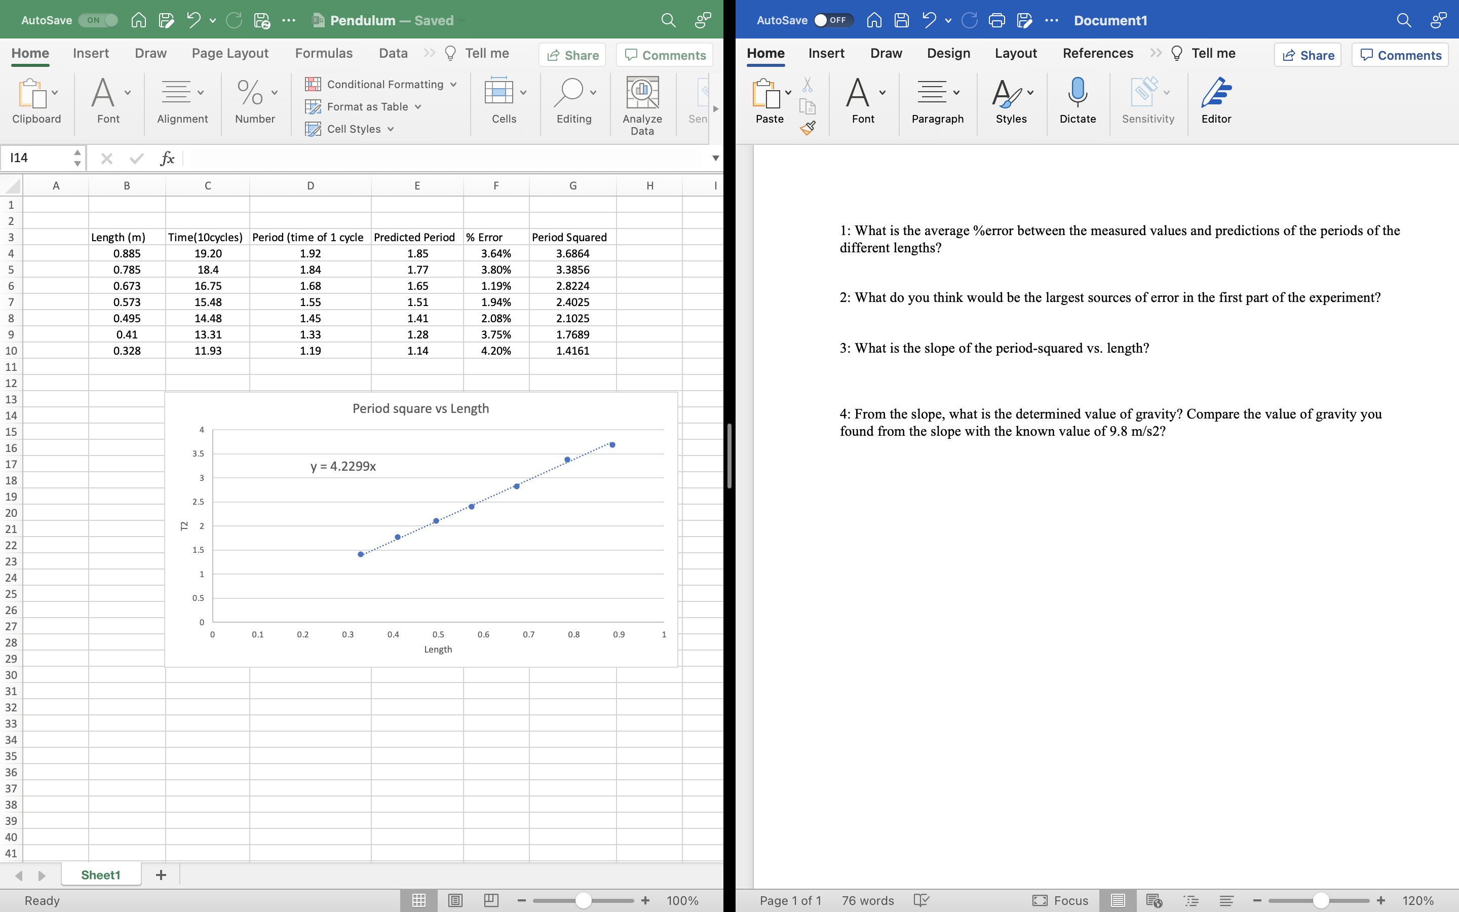The image size is (1459, 912).
Task: Click the Word Focus mode icon
Action: click(x=1040, y=900)
